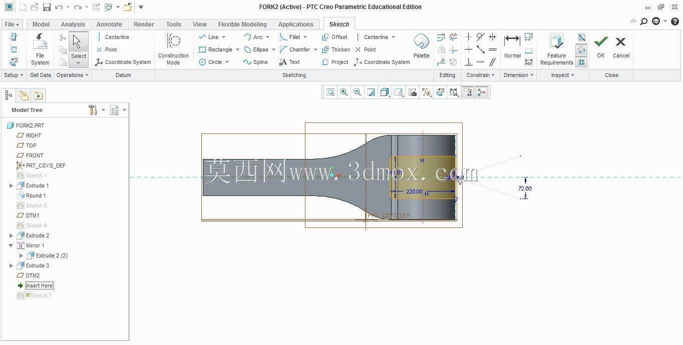Apply the Tangent constraint icon
Image resolution: width=683 pixels, height=345 pixels.
481,37
